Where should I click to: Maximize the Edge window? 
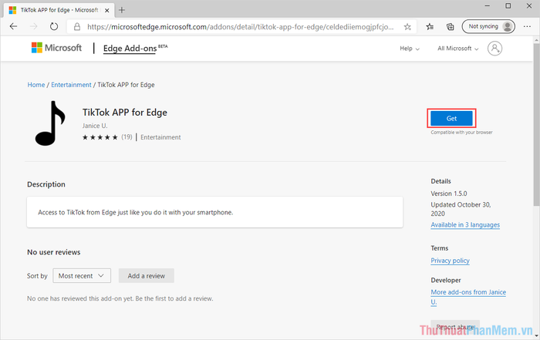(x=508, y=6)
